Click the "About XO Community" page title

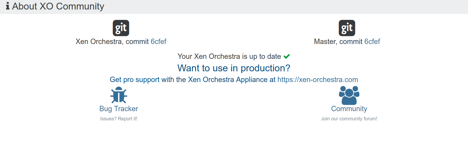(x=58, y=6)
